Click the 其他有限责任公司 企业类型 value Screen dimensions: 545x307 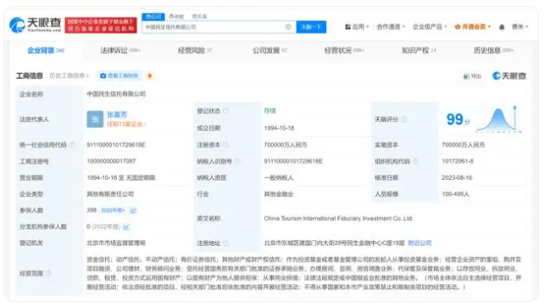point(110,194)
